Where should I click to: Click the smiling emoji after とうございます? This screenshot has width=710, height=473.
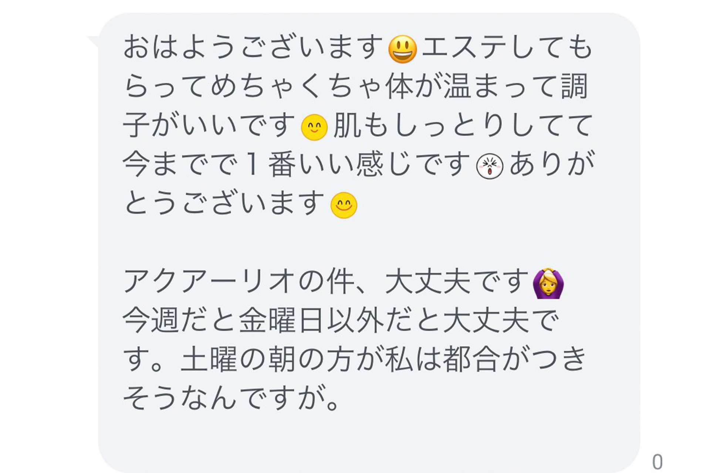click(x=344, y=205)
